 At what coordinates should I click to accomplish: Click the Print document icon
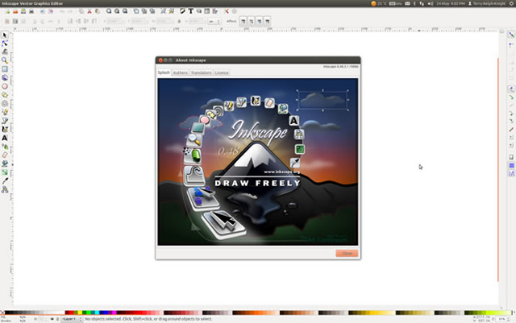[x=31, y=11]
